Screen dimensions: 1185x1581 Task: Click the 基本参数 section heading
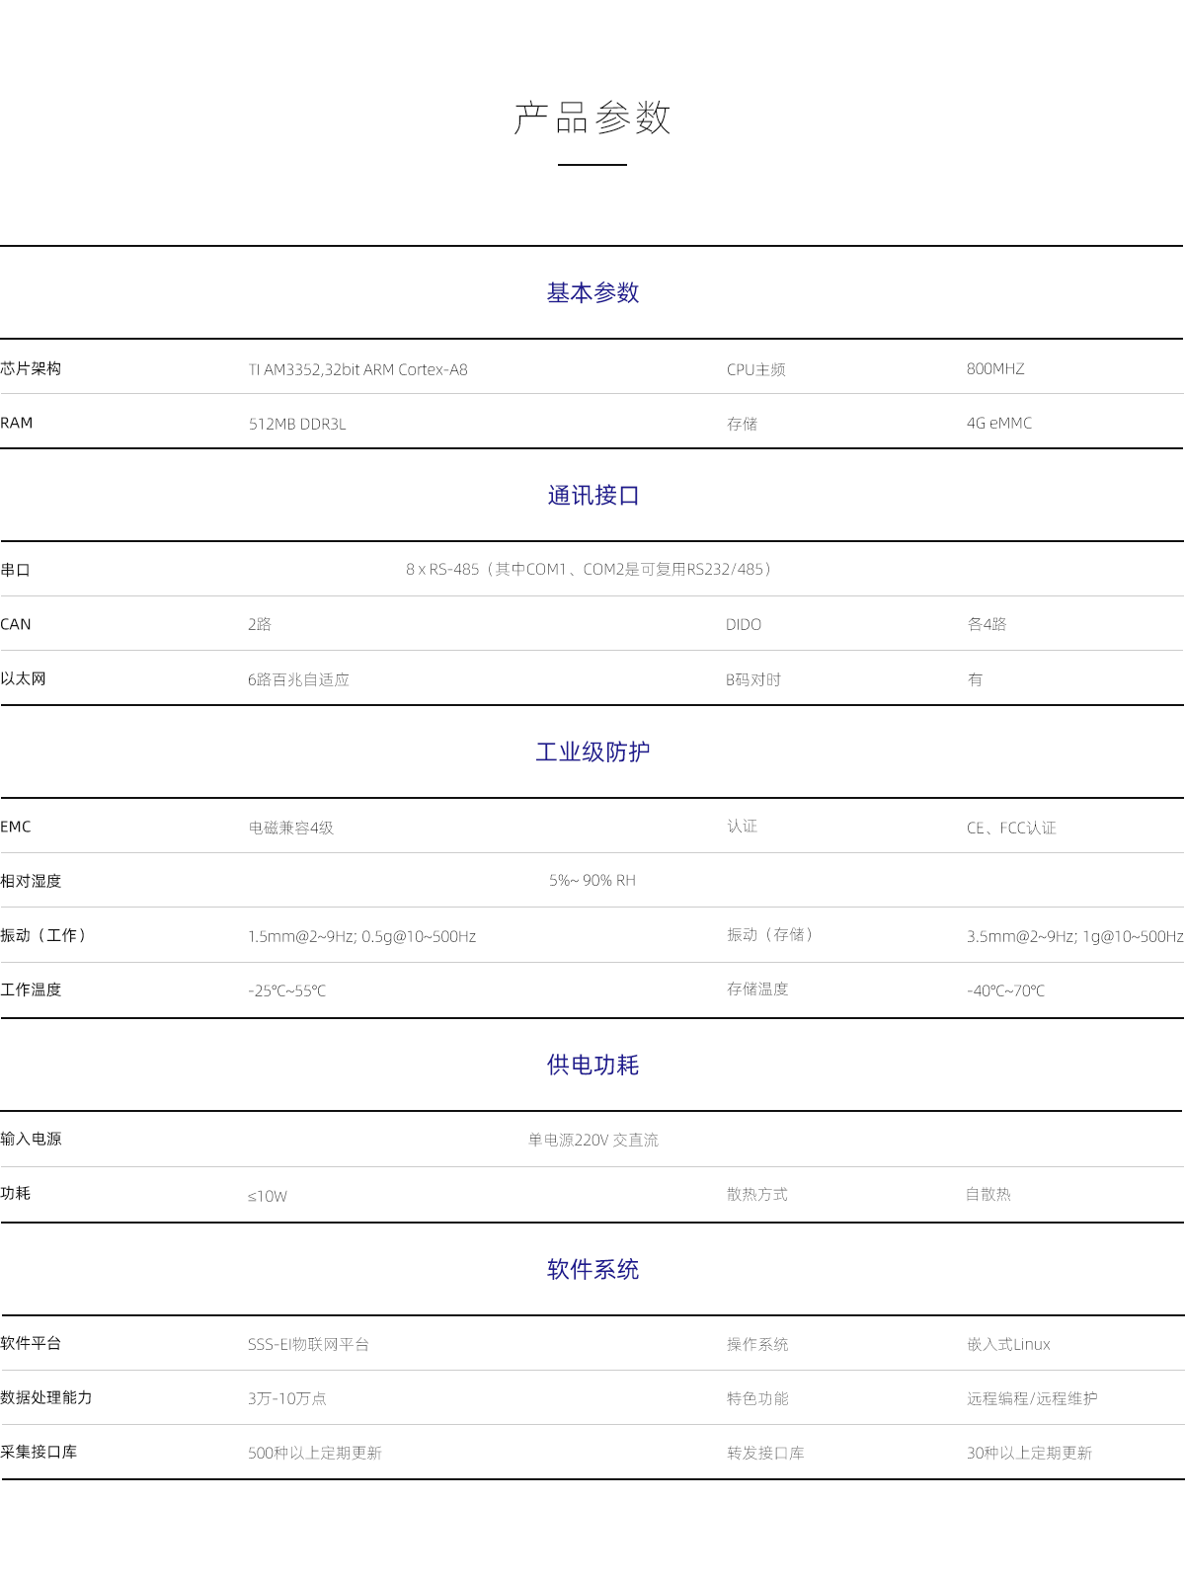coord(592,293)
